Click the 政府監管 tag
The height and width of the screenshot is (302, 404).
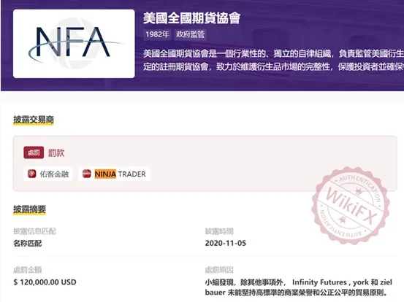coord(190,34)
